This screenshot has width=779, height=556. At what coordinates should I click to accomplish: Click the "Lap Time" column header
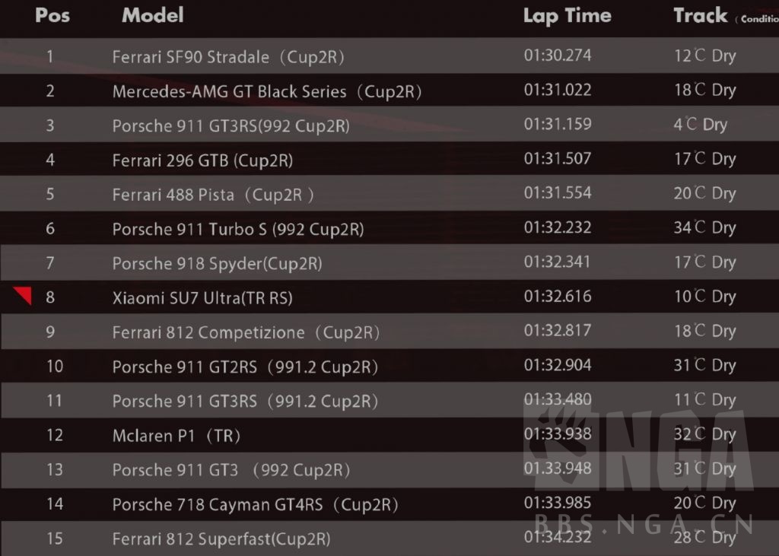[x=567, y=16]
